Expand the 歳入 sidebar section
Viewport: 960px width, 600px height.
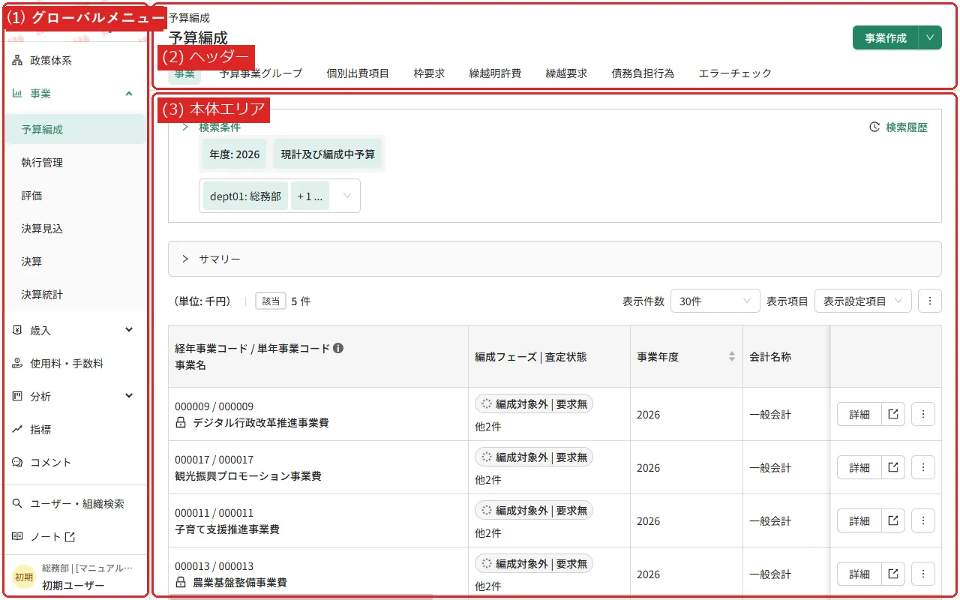pos(129,330)
